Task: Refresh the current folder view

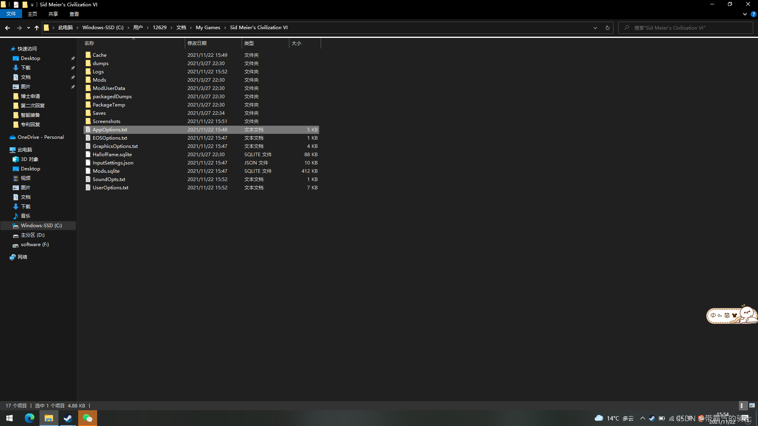Action: [607, 28]
